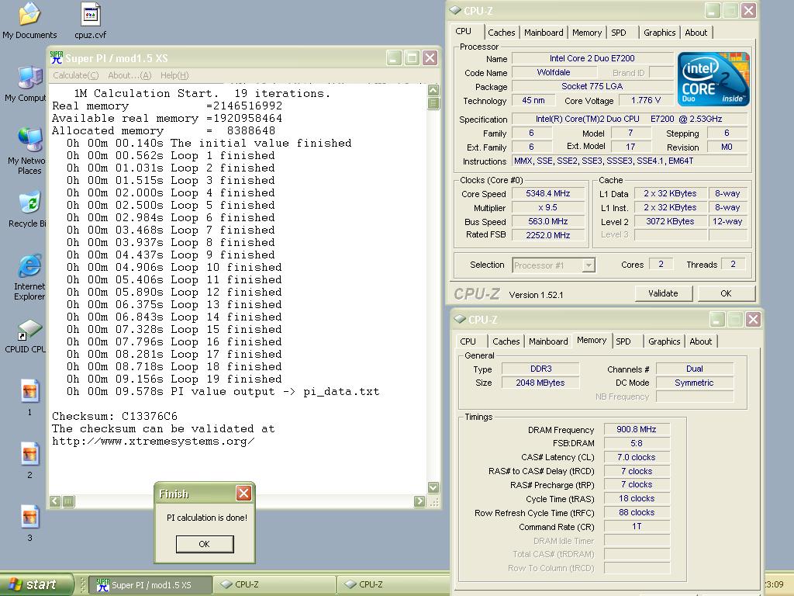Click the Core Speed 5348.4 MHz value

pos(548,193)
